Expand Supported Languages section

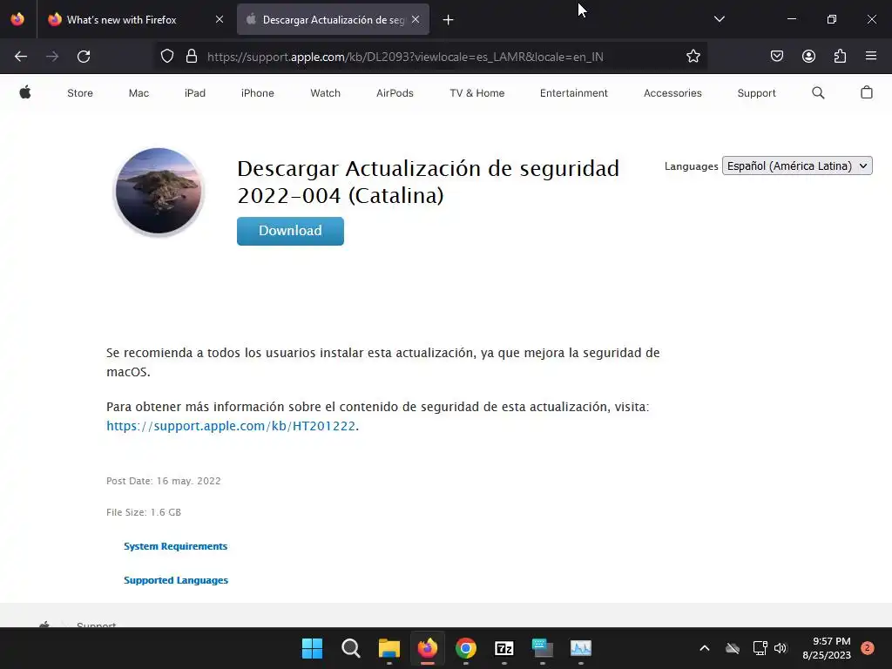pyautogui.click(x=176, y=580)
